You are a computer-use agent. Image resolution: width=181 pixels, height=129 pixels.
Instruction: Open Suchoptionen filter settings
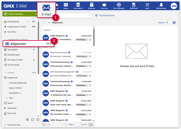tap(105, 15)
